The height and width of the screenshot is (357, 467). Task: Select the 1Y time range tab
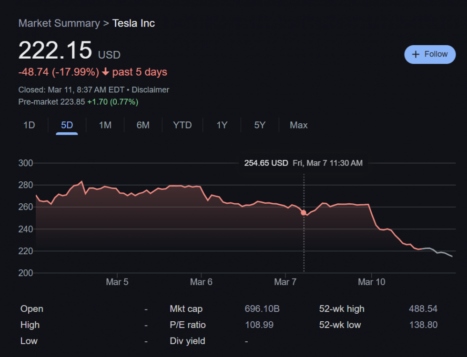[x=222, y=125]
